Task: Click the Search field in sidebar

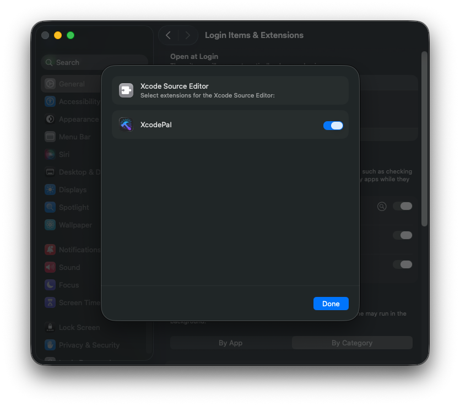Action: pos(94,62)
